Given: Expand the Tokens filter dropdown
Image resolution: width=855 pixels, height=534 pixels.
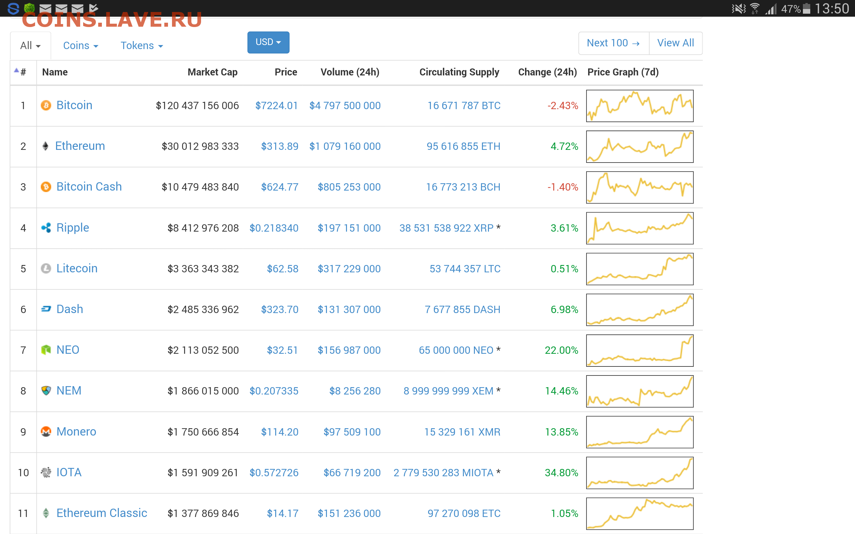Looking at the screenshot, I should 142,46.
